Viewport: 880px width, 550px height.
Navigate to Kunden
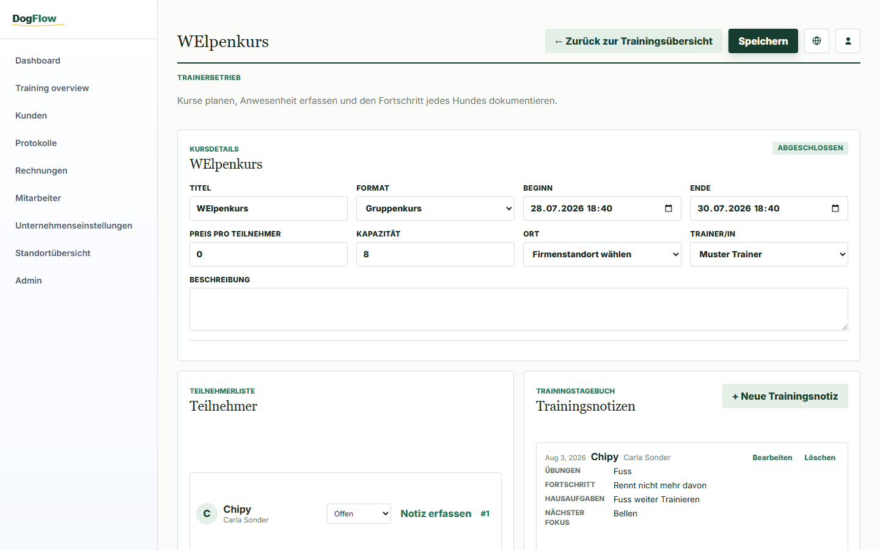[31, 116]
